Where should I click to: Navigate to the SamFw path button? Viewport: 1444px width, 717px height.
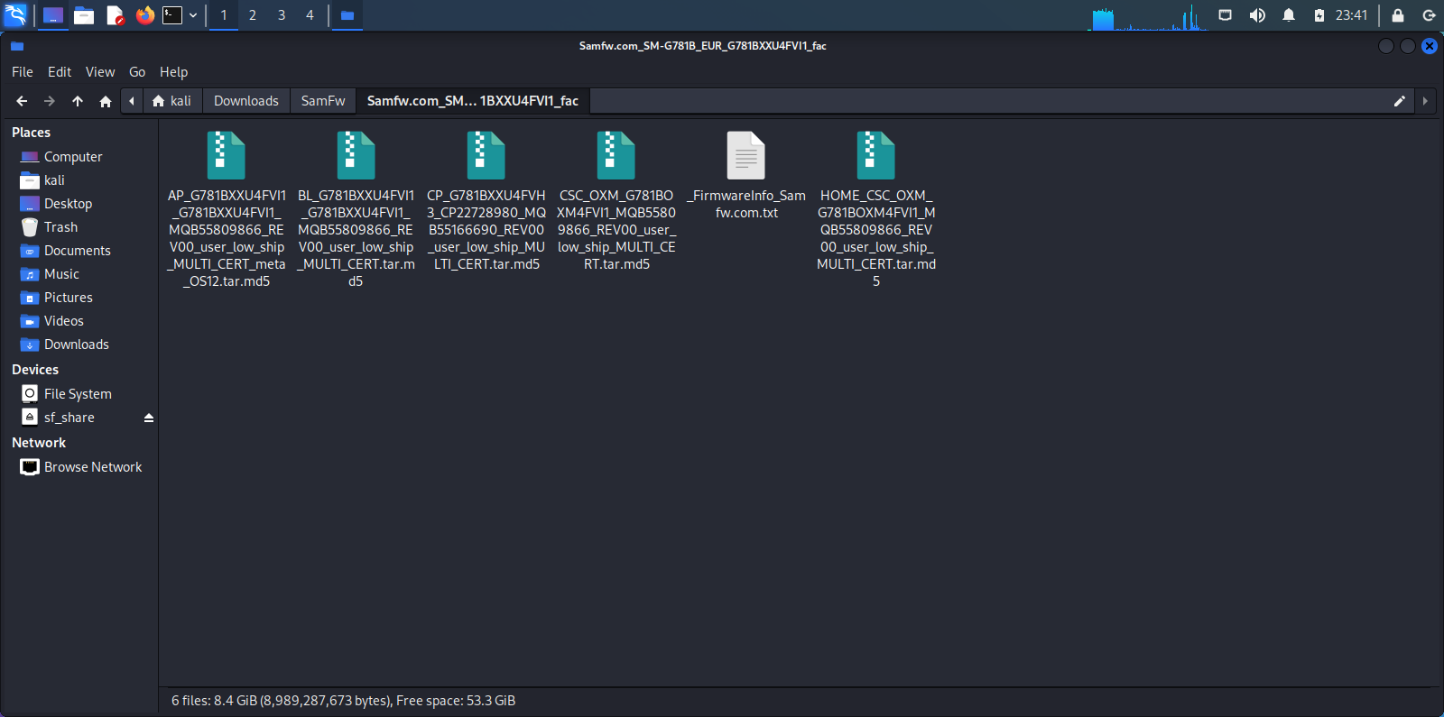coord(323,101)
